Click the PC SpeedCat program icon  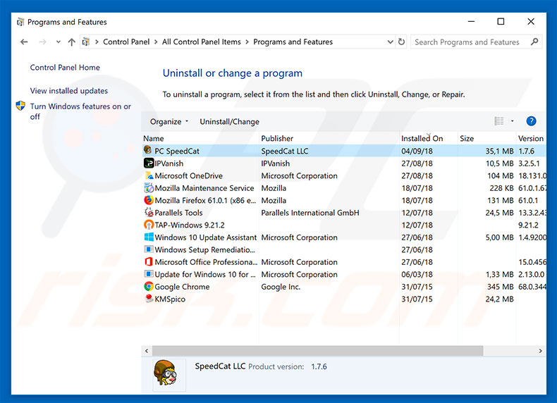tap(148, 150)
